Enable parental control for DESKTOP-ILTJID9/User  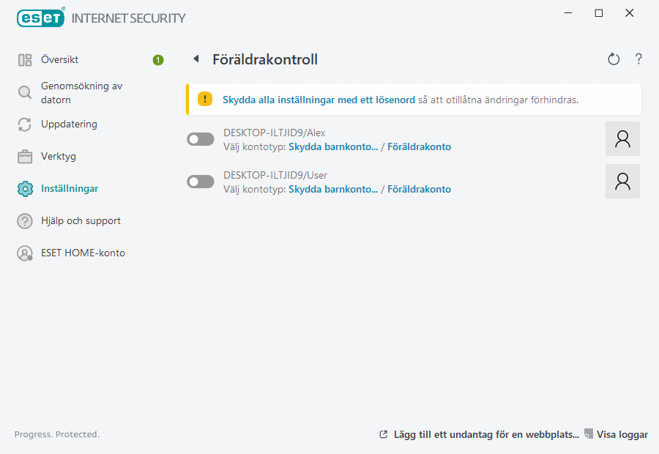200,181
